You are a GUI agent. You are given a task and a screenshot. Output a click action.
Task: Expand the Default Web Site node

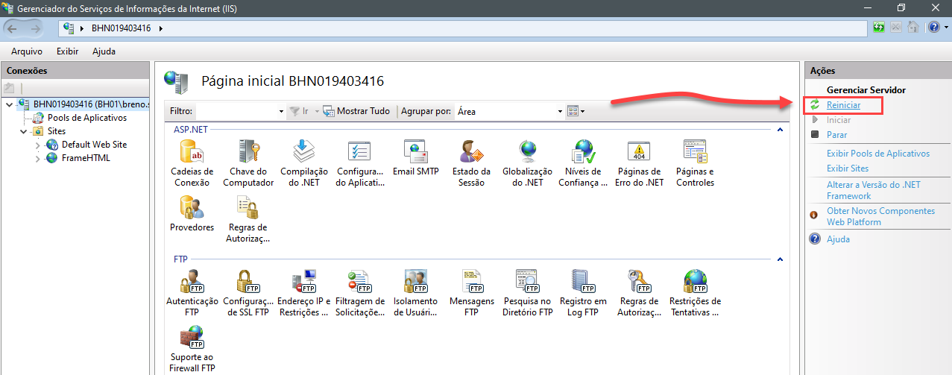coord(38,145)
